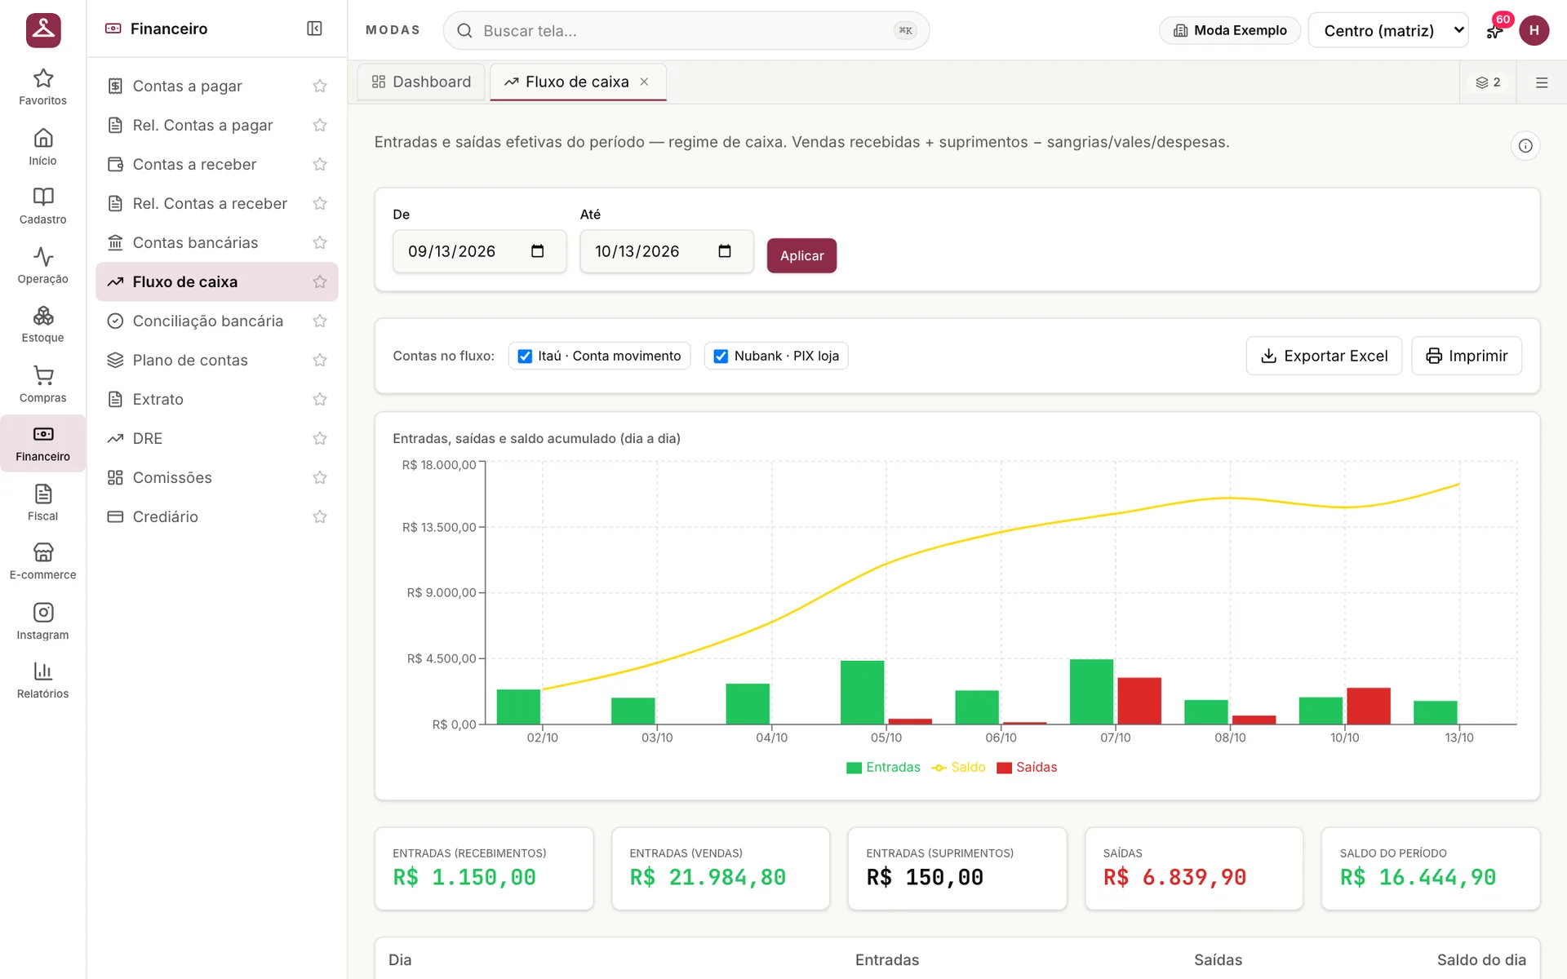
Task: Open the Centro (matriz) branch dropdown
Action: click(1387, 30)
